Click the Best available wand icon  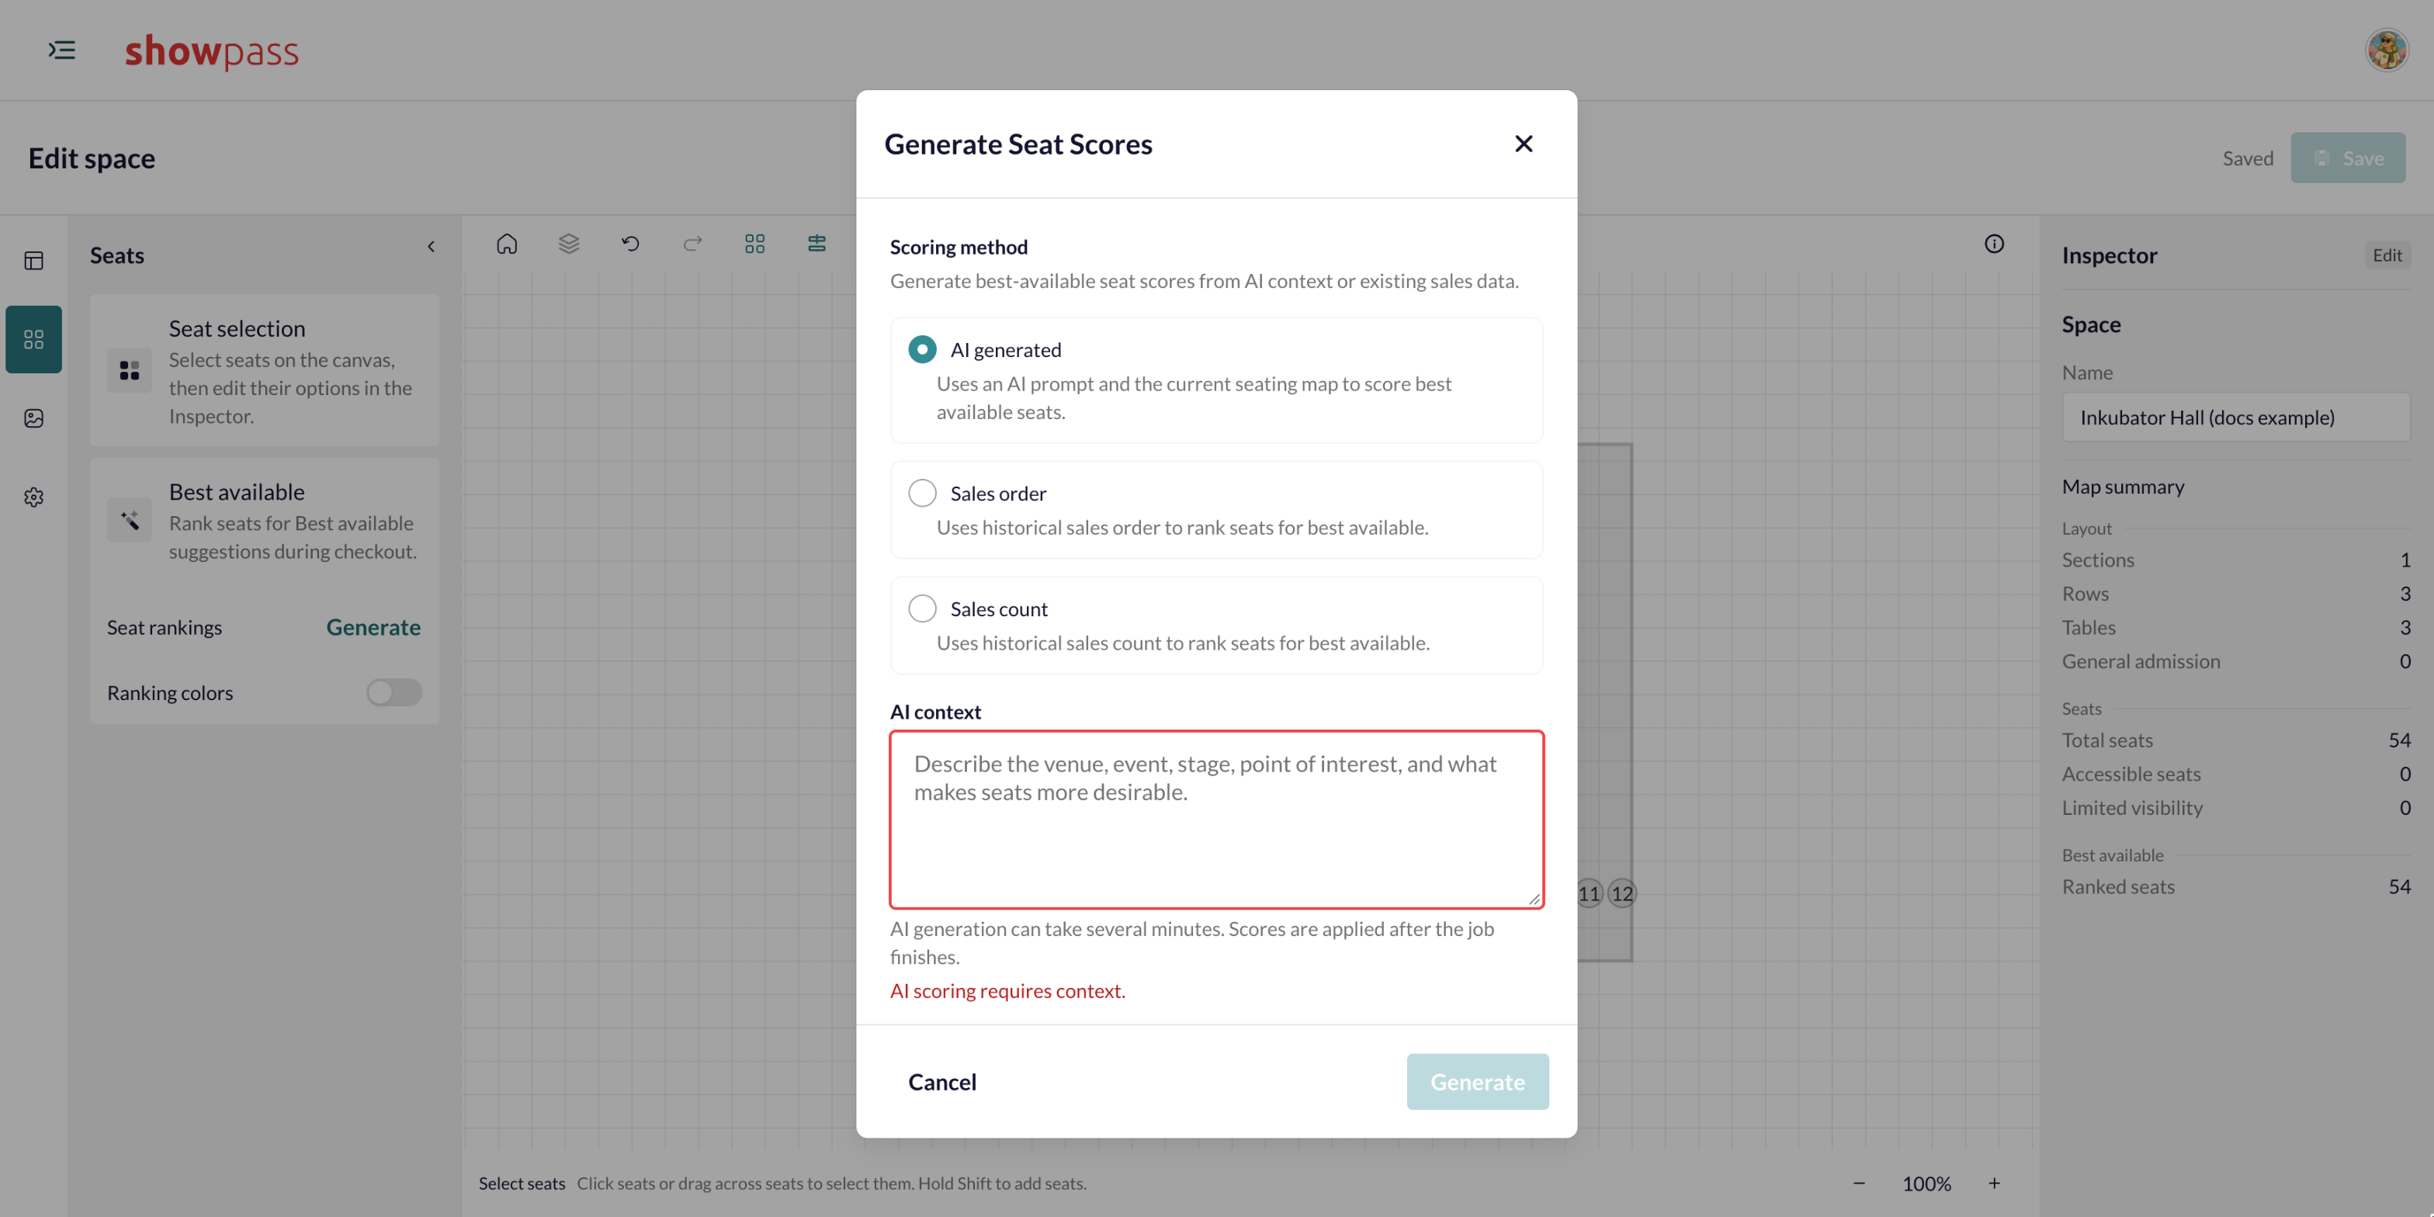tap(130, 520)
